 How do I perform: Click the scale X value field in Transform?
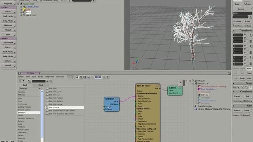(238, 35)
